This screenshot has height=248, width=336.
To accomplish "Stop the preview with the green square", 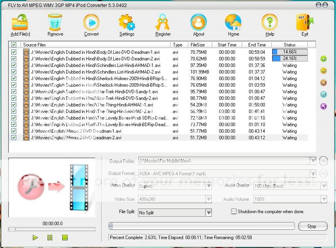I will [65, 238].
